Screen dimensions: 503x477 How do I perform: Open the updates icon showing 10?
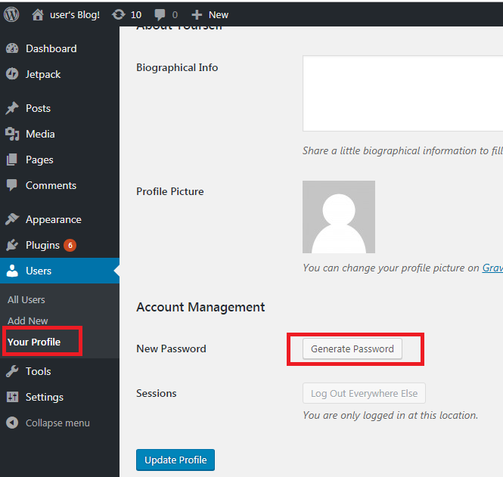point(118,14)
